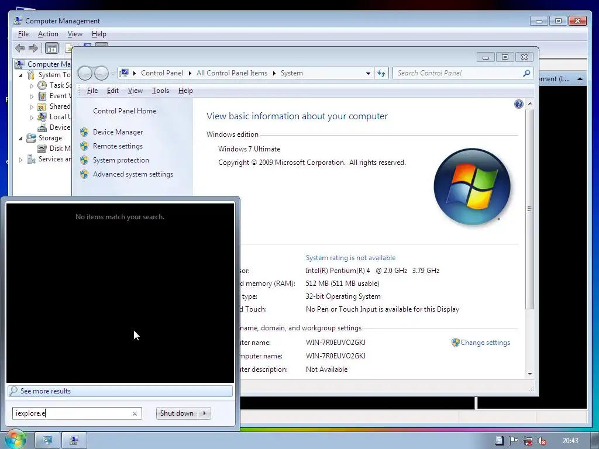Click the System protection shield icon
This screenshot has height=449, width=599.
coord(84,160)
